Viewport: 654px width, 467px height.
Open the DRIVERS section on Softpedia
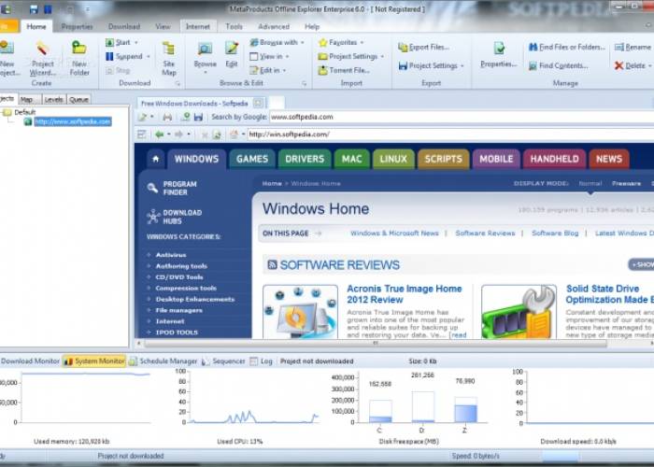[x=305, y=159]
